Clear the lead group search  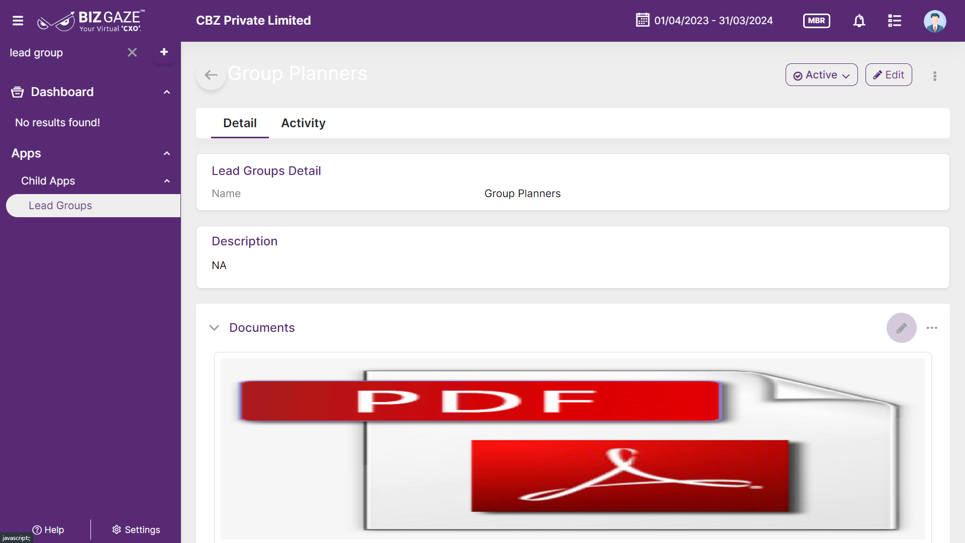pos(132,52)
